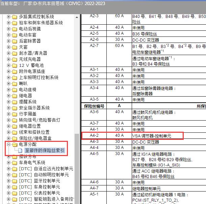
Task: Click the 保险丝编号 column header
Action: (x=94, y=106)
